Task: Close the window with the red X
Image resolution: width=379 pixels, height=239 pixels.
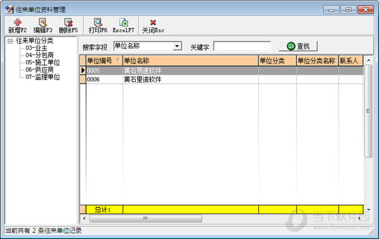Action: (366, 9)
